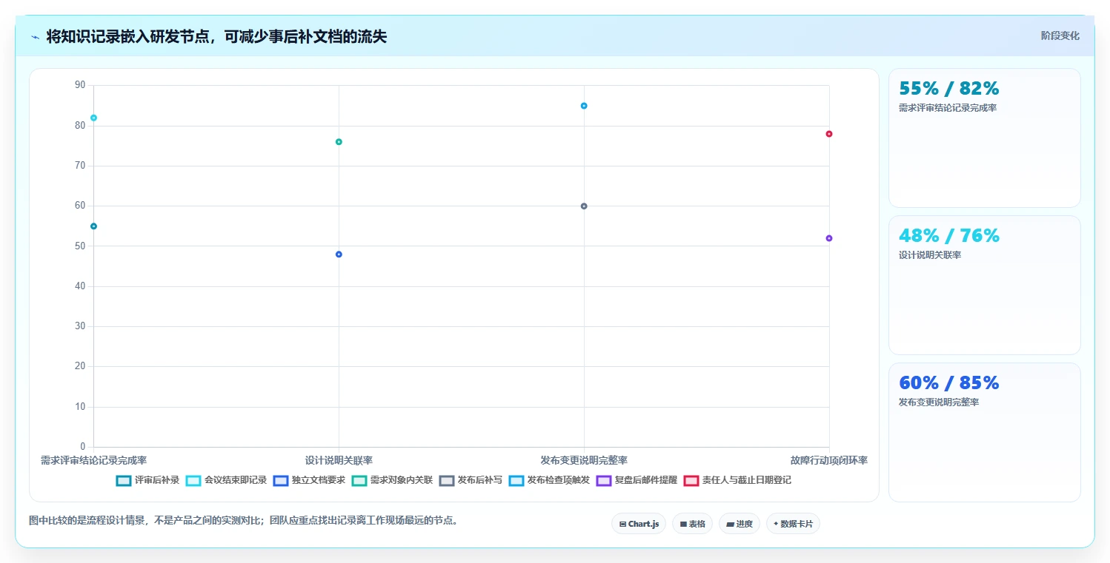Screen dimensions: 1110x563
Task: Select the 表格 chip
Action: click(692, 524)
